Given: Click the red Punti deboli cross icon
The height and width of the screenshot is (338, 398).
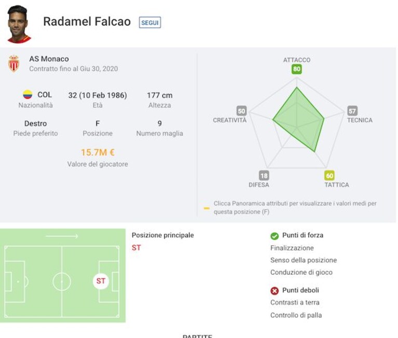Looking at the screenshot, I should tap(275, 291).
